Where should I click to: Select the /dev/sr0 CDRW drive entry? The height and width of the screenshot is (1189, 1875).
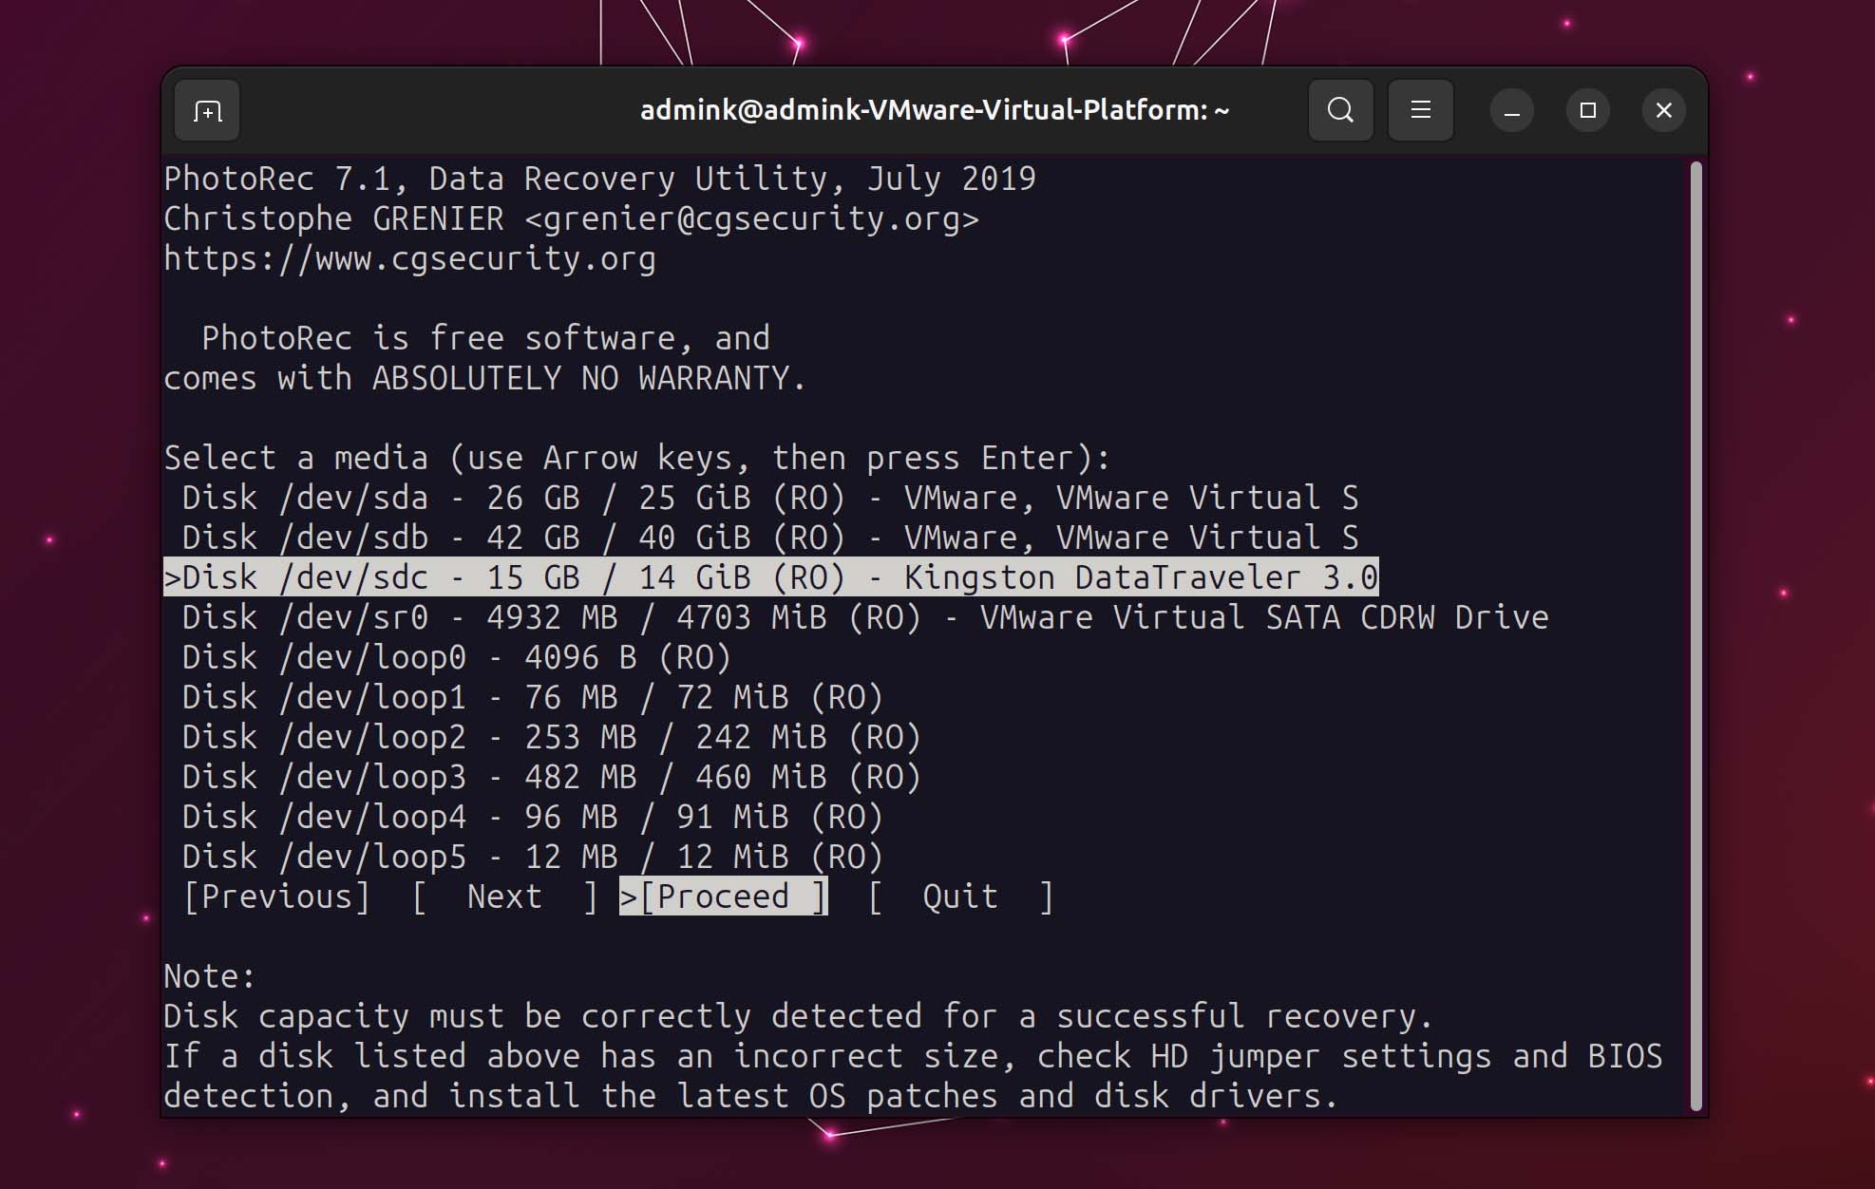[865, 617]
